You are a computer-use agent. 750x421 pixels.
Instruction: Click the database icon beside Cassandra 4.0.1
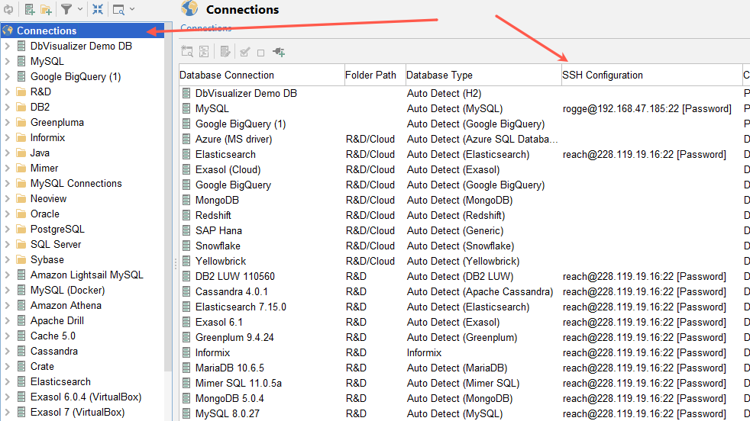pos(186,291)
